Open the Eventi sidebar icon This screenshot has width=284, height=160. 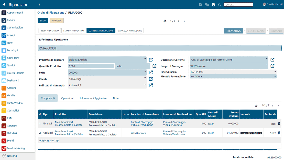4,141
